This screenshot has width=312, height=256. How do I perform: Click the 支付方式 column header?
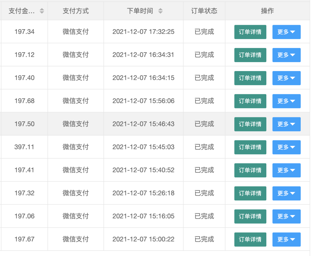76,11
